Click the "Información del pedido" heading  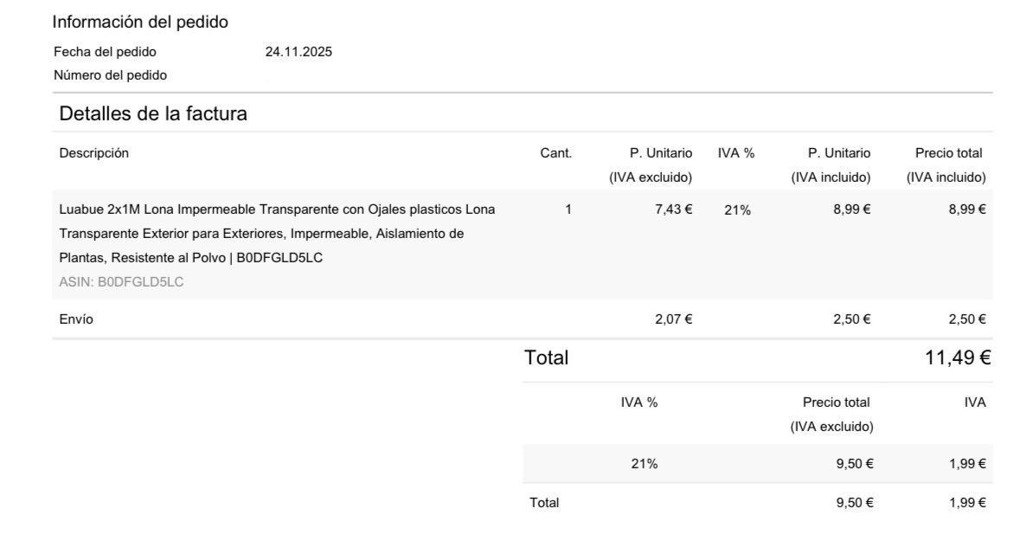140,22
